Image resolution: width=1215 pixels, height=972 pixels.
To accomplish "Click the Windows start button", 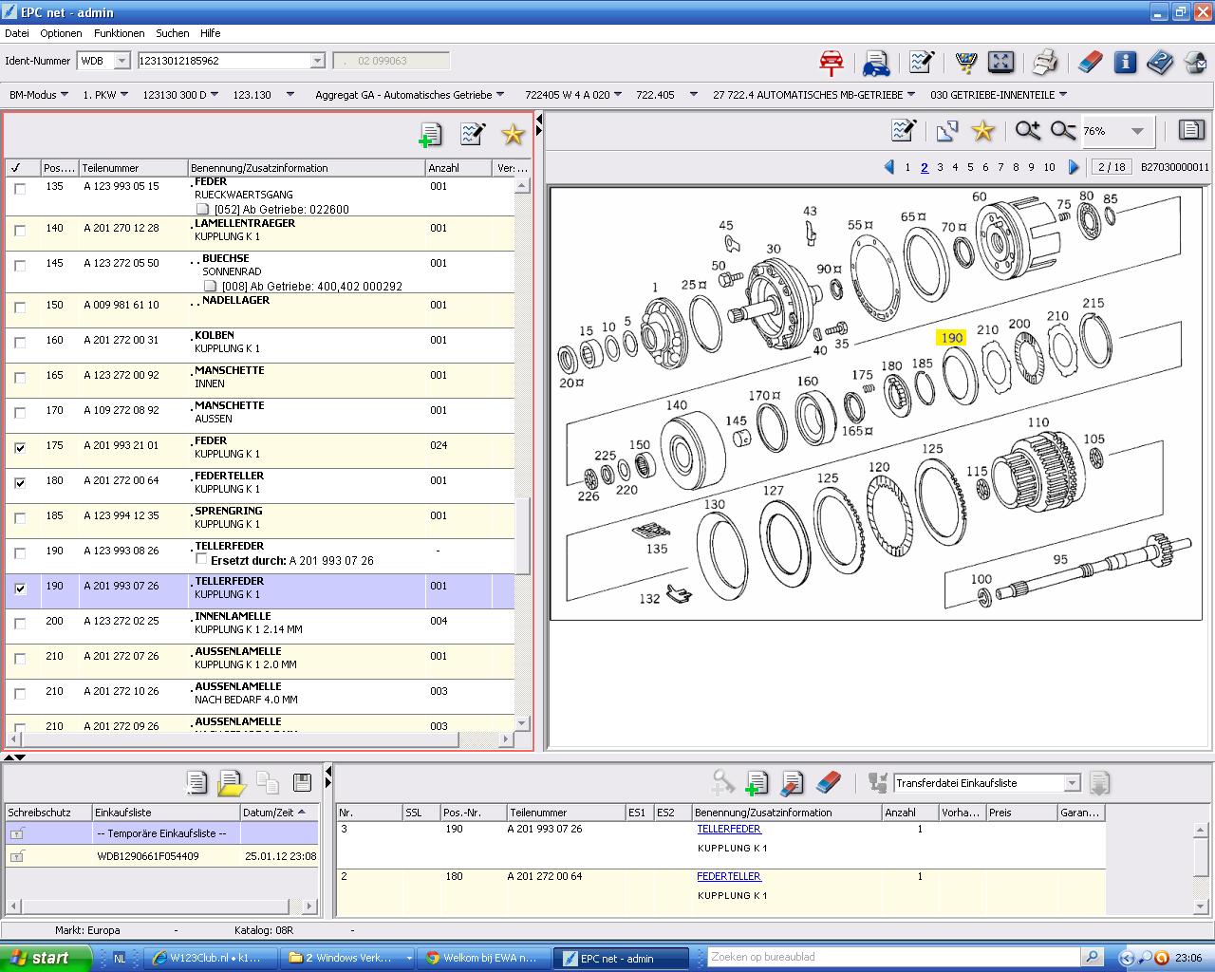I will tap(45, 958).
